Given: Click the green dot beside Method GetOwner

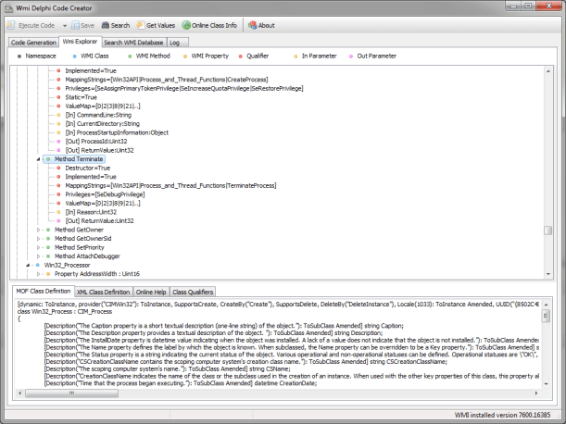Looking at the screenshot, I should point(47,230).
